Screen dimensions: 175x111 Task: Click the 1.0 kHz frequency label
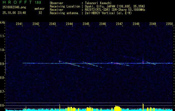[x=2, y=50]
